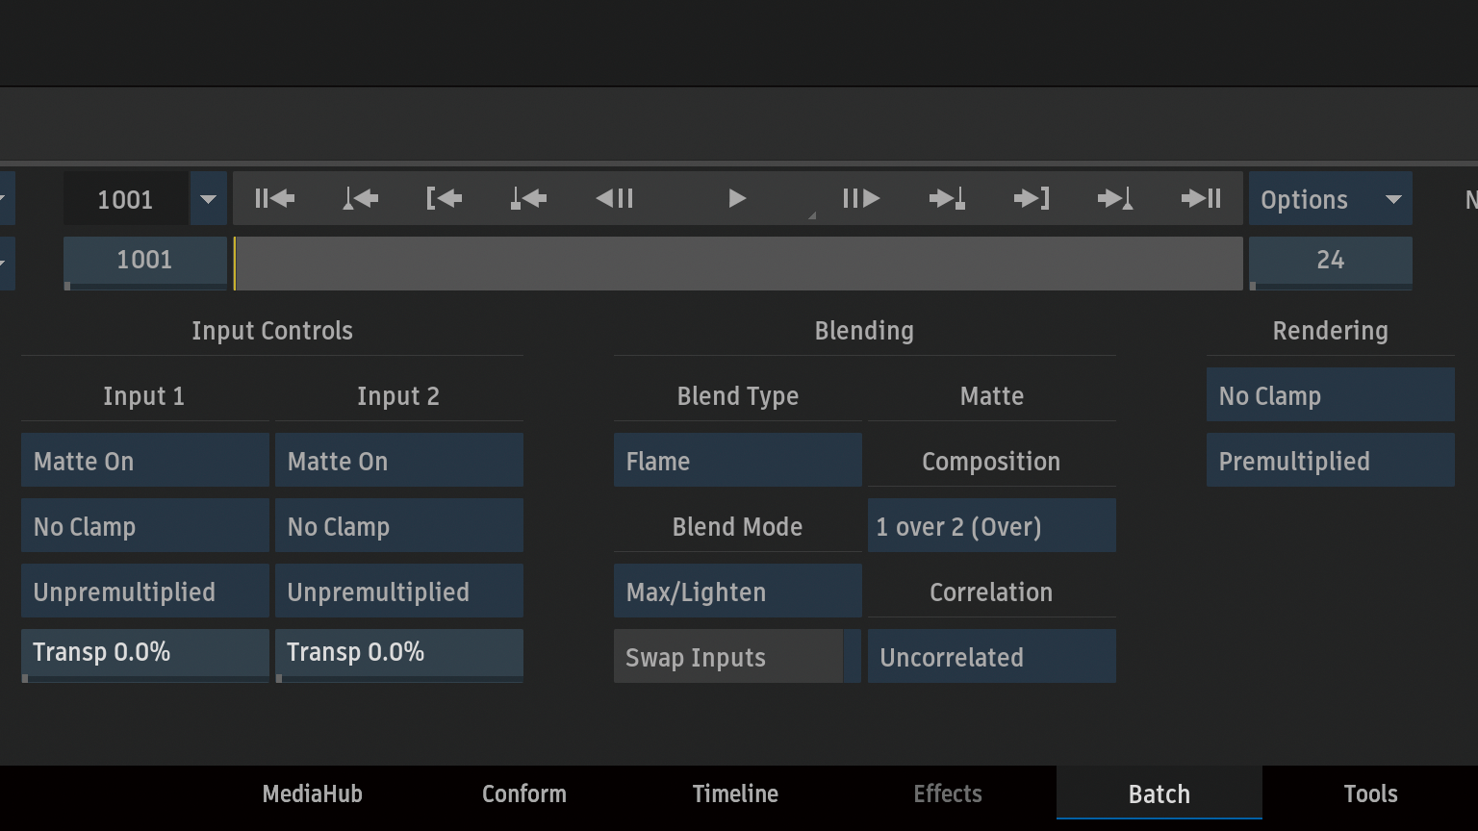Switch to Effects tab
The width and height of the screenshot is (1478, 831).
(948, 793)
